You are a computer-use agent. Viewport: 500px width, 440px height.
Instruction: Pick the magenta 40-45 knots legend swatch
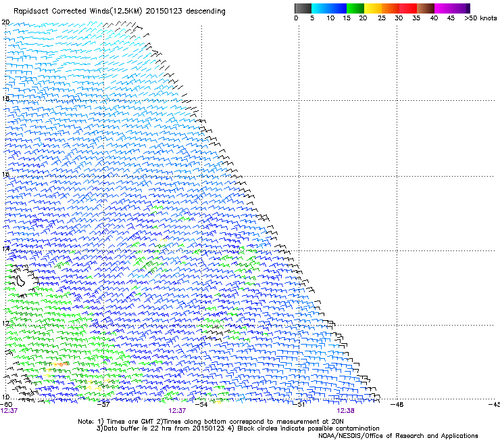pos(443,8)
